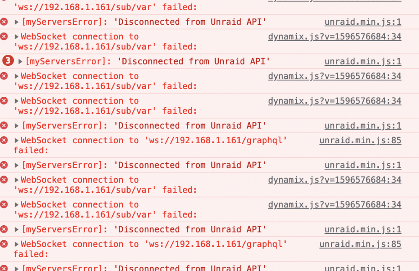Open dynamix.js link directly below count-3 message
This screenshot has width=419, height=271.
click(x=334, y=76)
